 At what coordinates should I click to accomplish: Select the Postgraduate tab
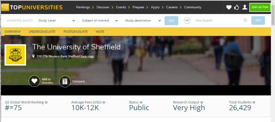(x=75, y=32)
